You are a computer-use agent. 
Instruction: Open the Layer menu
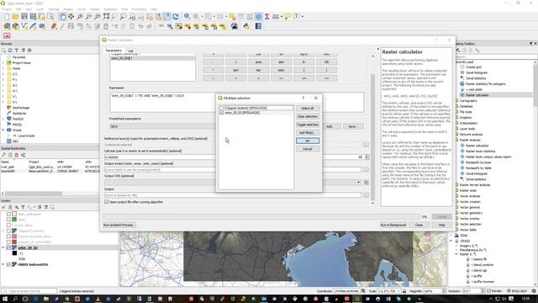pyautogui.click(x=40, y=9)
